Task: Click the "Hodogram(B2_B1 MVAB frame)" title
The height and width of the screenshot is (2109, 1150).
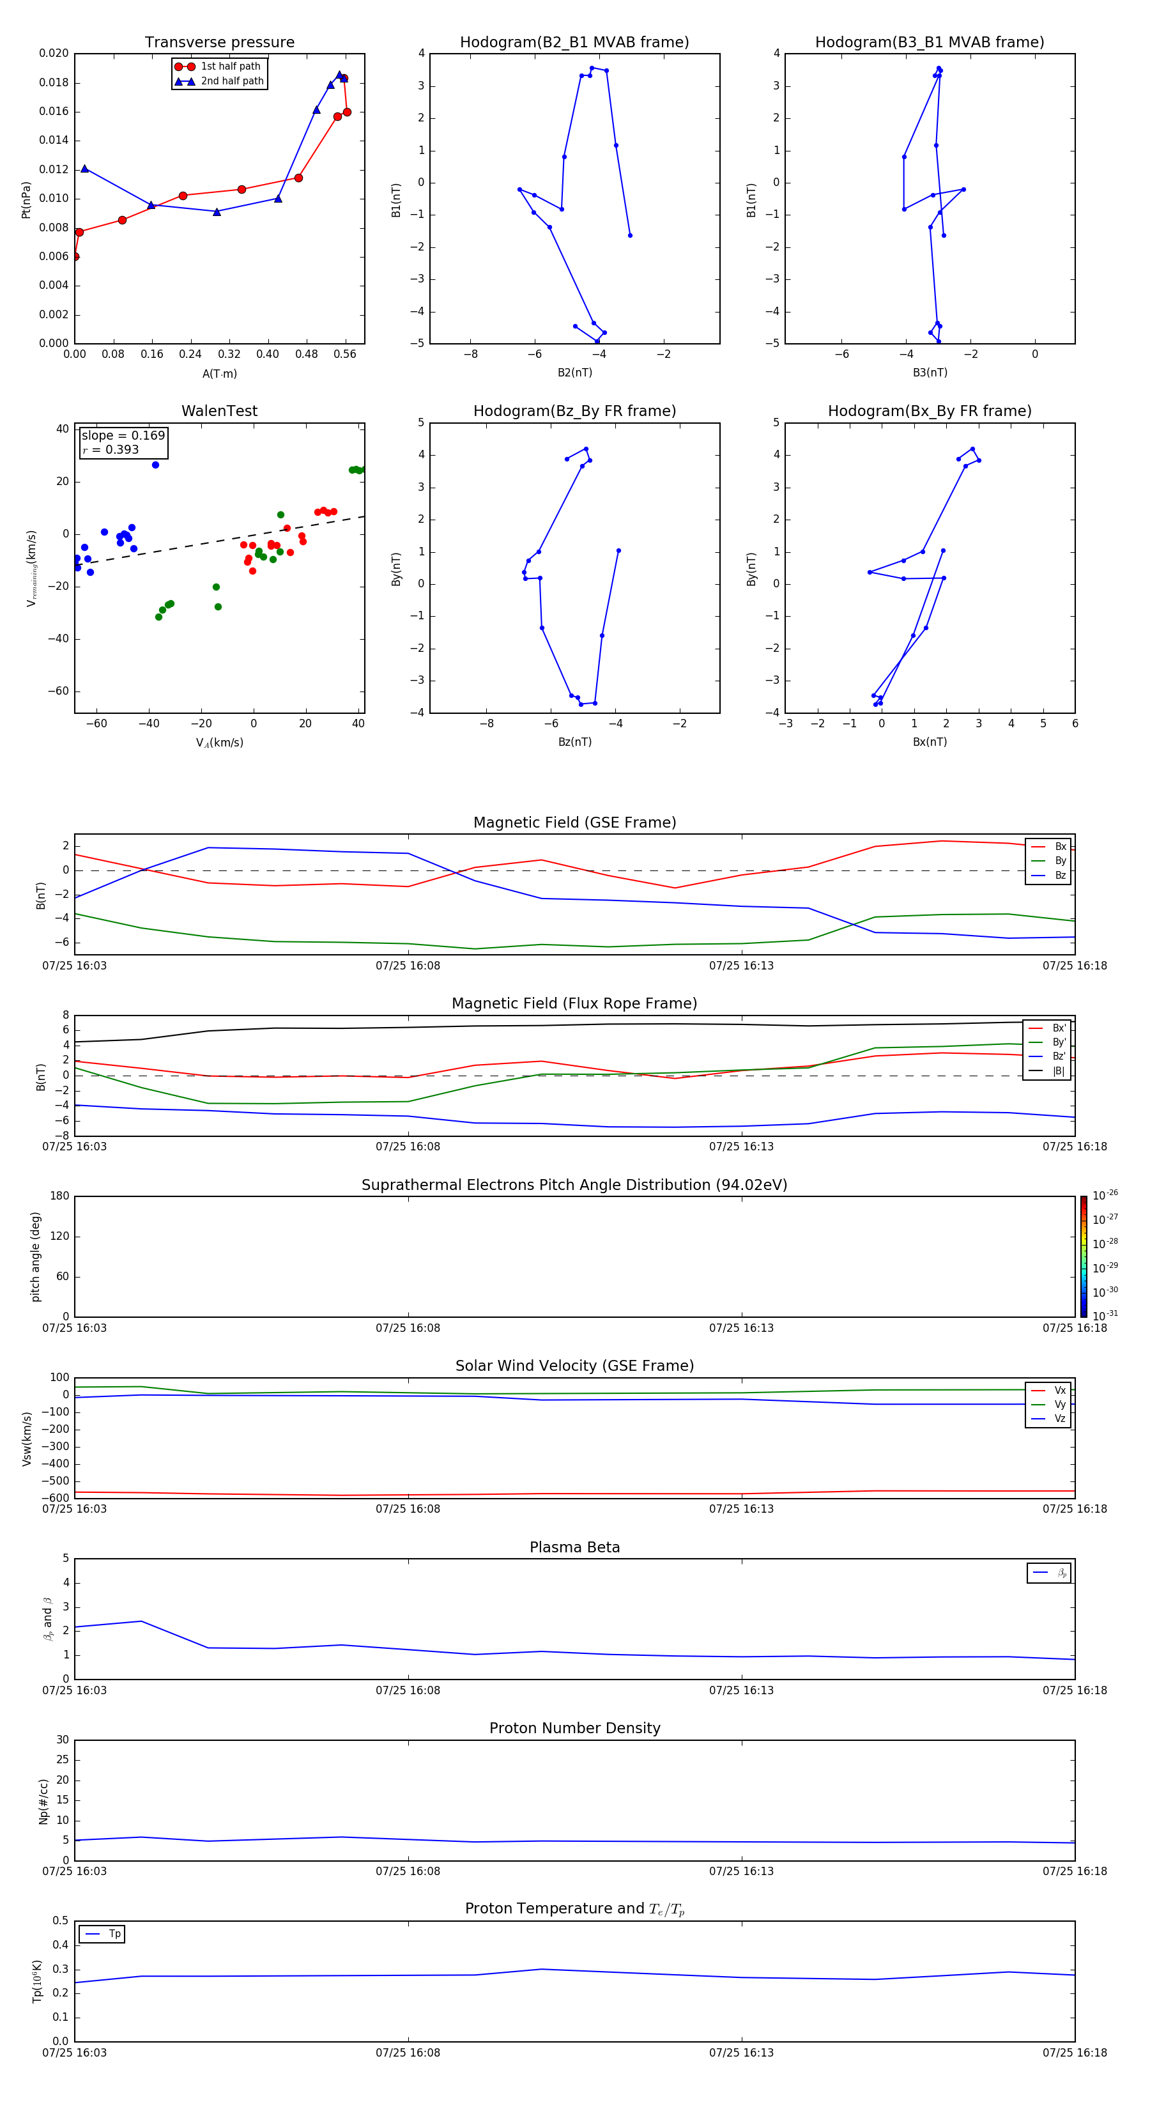Action: [574, 43]
